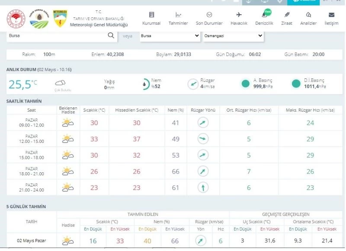Image resolution: width=346 pixels, height=251 pixels.
Task: Click the anchor icon in top bar
Action: [249, 1]
